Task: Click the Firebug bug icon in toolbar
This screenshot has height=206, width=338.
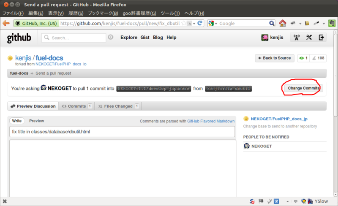Action: [x=293, y=23]
